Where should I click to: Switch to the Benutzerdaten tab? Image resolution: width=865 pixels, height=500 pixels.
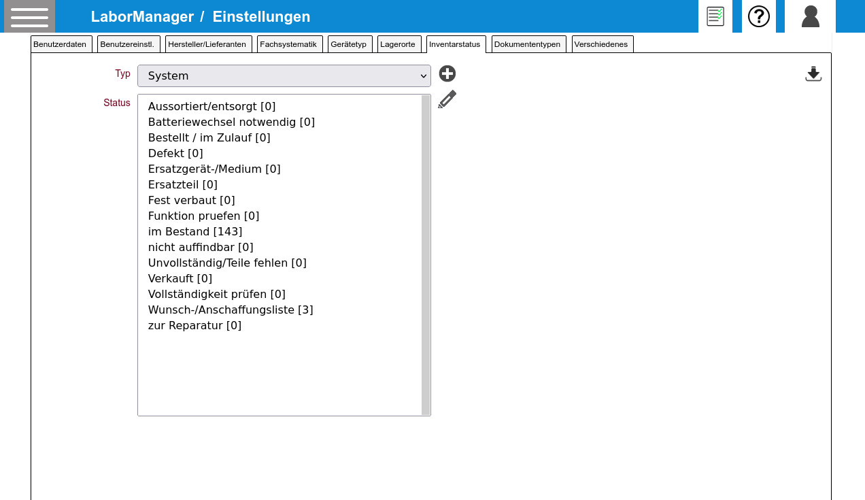coord(61,44)
